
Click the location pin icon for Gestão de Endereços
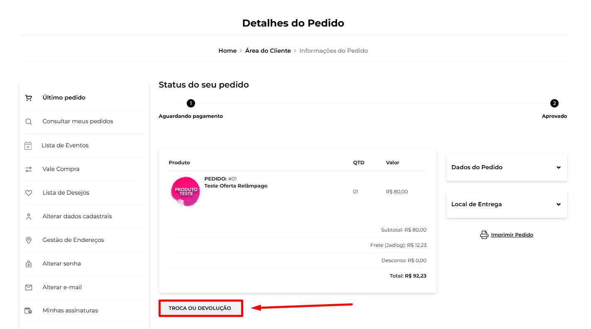point(29,240)
